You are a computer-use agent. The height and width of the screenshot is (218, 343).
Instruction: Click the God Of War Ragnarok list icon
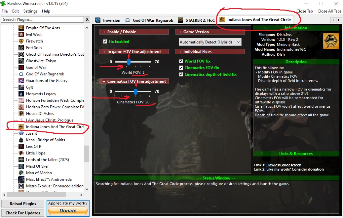[x=21, y=74]
